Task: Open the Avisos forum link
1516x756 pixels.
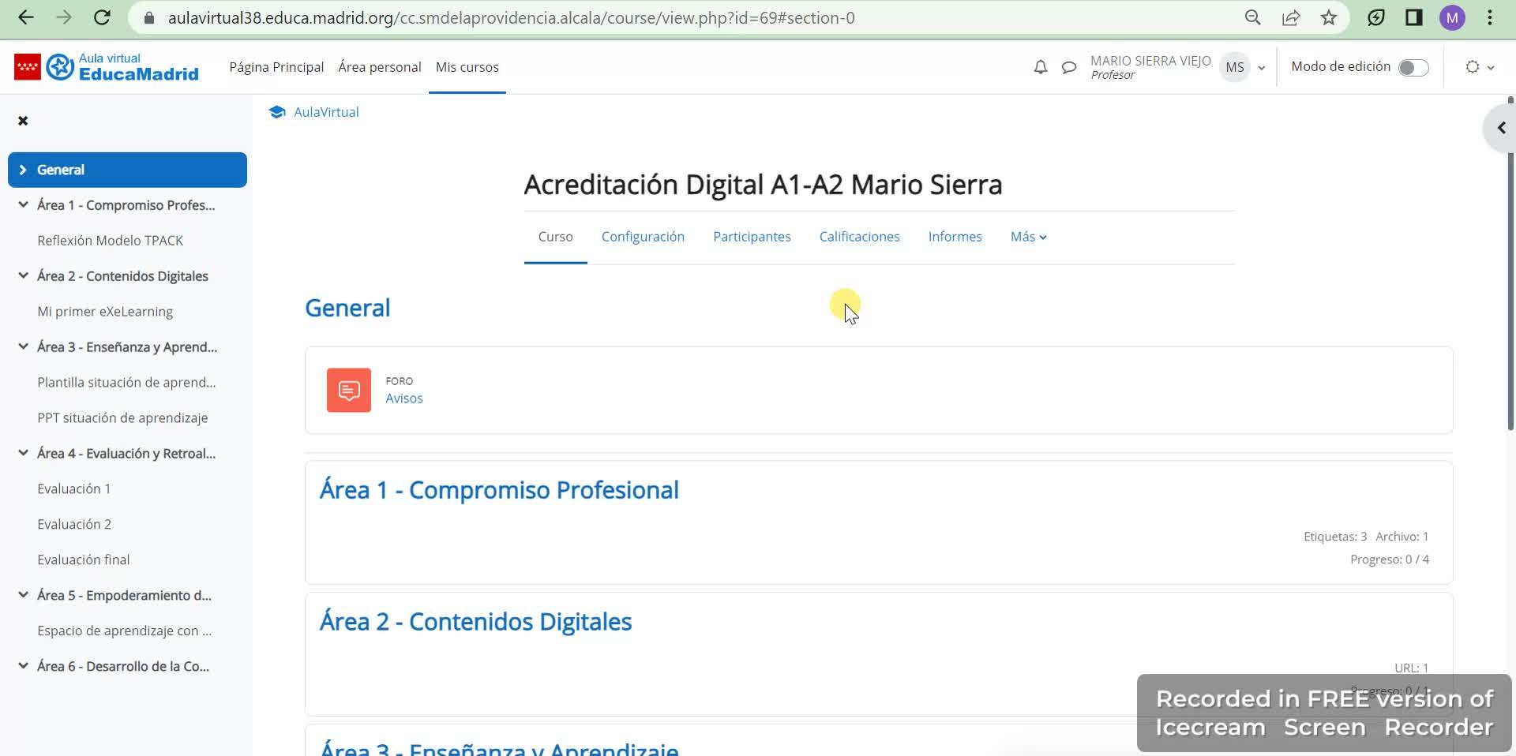Action: click(404, 399)
